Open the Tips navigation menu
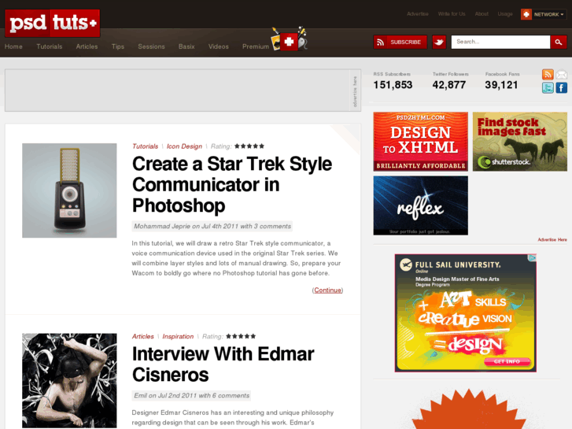The width and height of the screenshot is (572, 429). (118, 46)
